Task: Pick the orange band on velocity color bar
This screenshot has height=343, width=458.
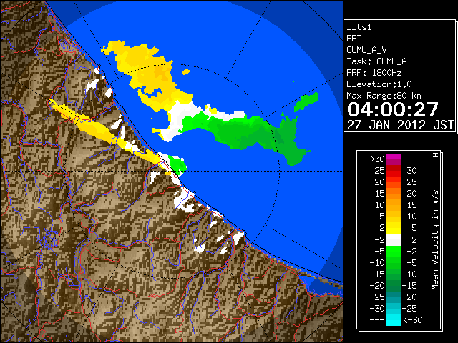Action: click(x=394, y=194)
